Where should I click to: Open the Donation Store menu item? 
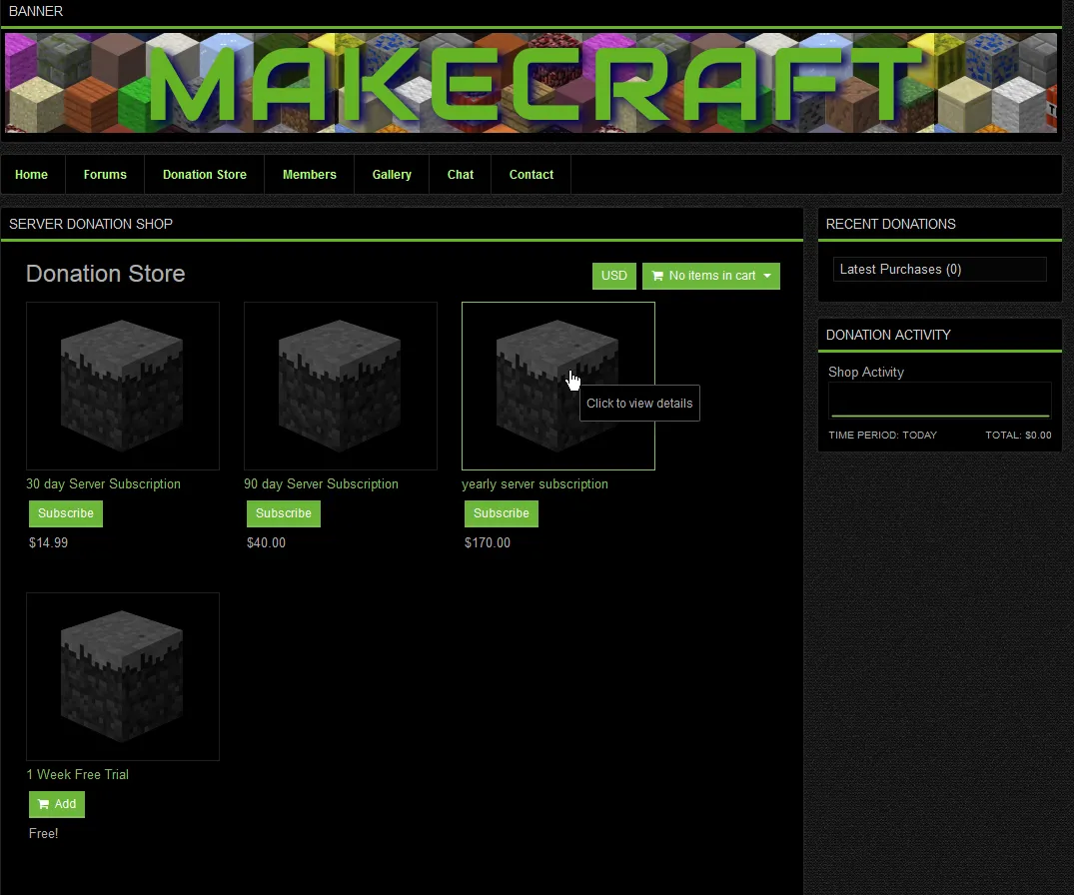point(204,174)
